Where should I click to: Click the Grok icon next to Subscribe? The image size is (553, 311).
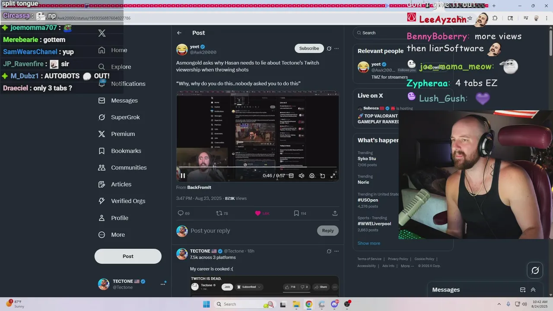coord(329,48)
